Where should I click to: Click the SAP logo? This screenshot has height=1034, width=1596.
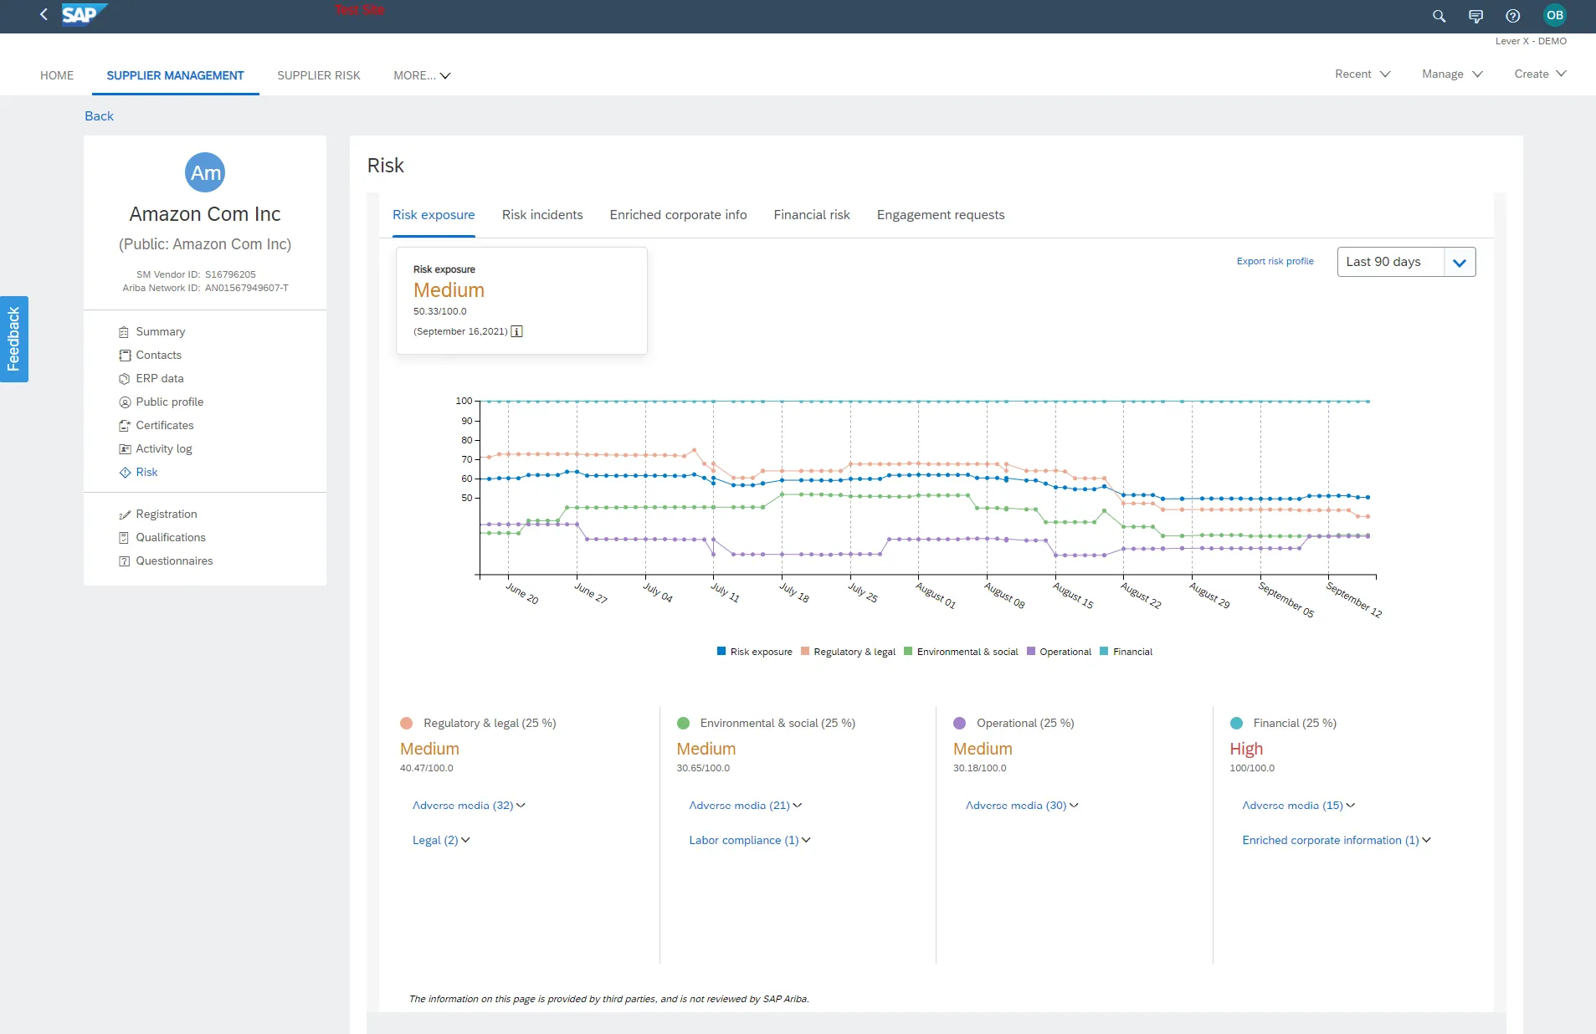click(x=84, y=14)
